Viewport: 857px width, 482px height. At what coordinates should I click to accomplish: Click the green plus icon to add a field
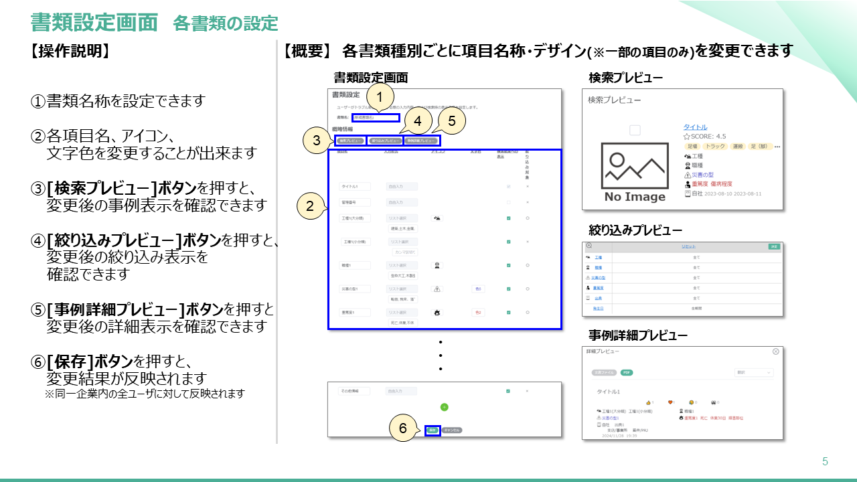point(444,408)
